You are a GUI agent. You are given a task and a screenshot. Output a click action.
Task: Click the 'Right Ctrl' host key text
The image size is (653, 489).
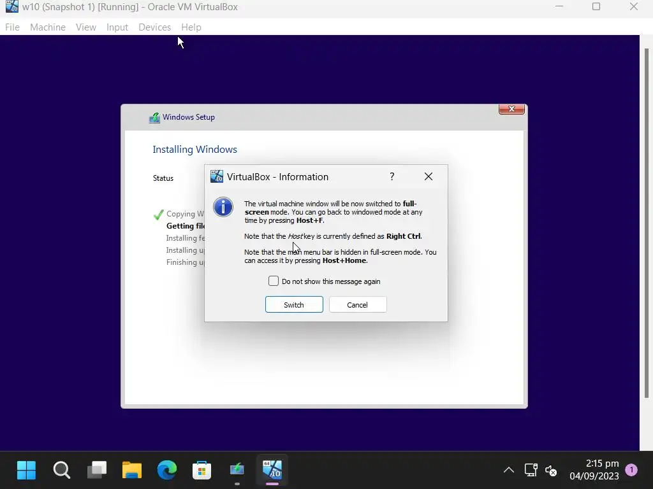point(404,236)
